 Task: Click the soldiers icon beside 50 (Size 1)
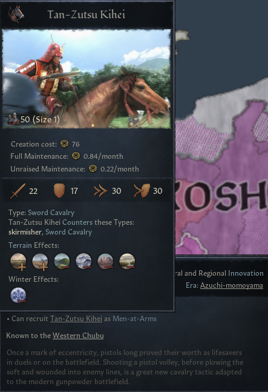click(x=13, y=119)
